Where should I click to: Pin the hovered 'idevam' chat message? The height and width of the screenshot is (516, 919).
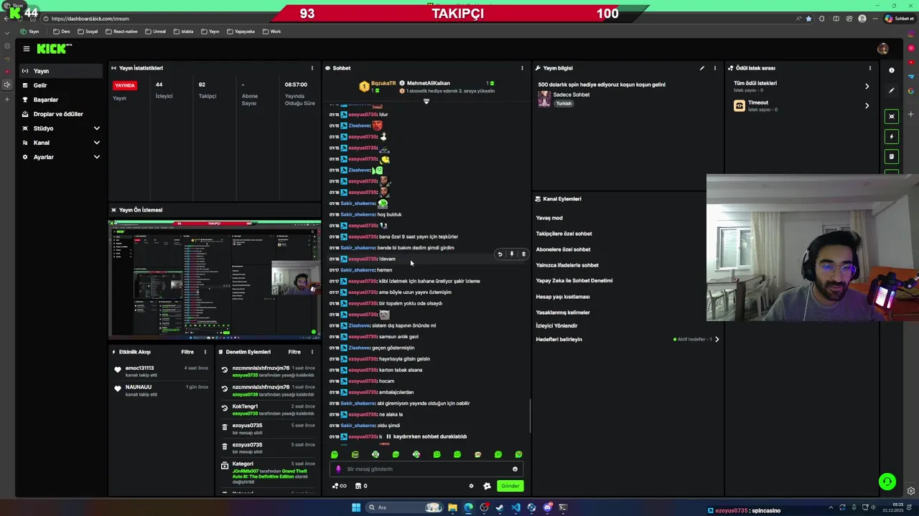[x=511, y=254]
